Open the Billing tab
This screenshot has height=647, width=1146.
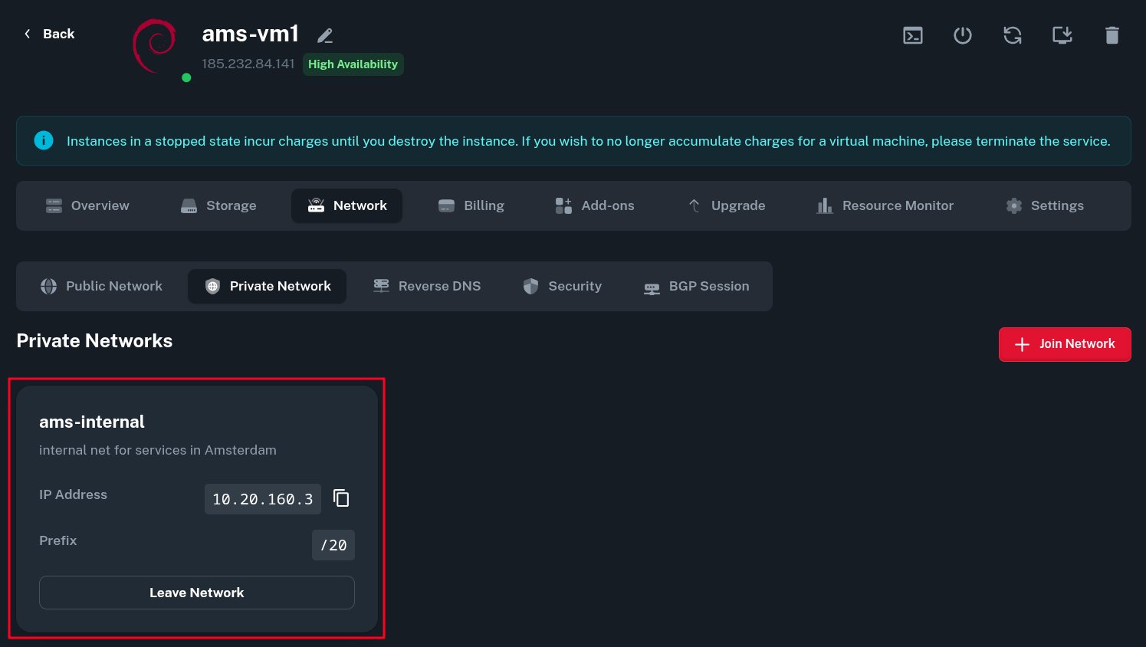tap(471, 205)
